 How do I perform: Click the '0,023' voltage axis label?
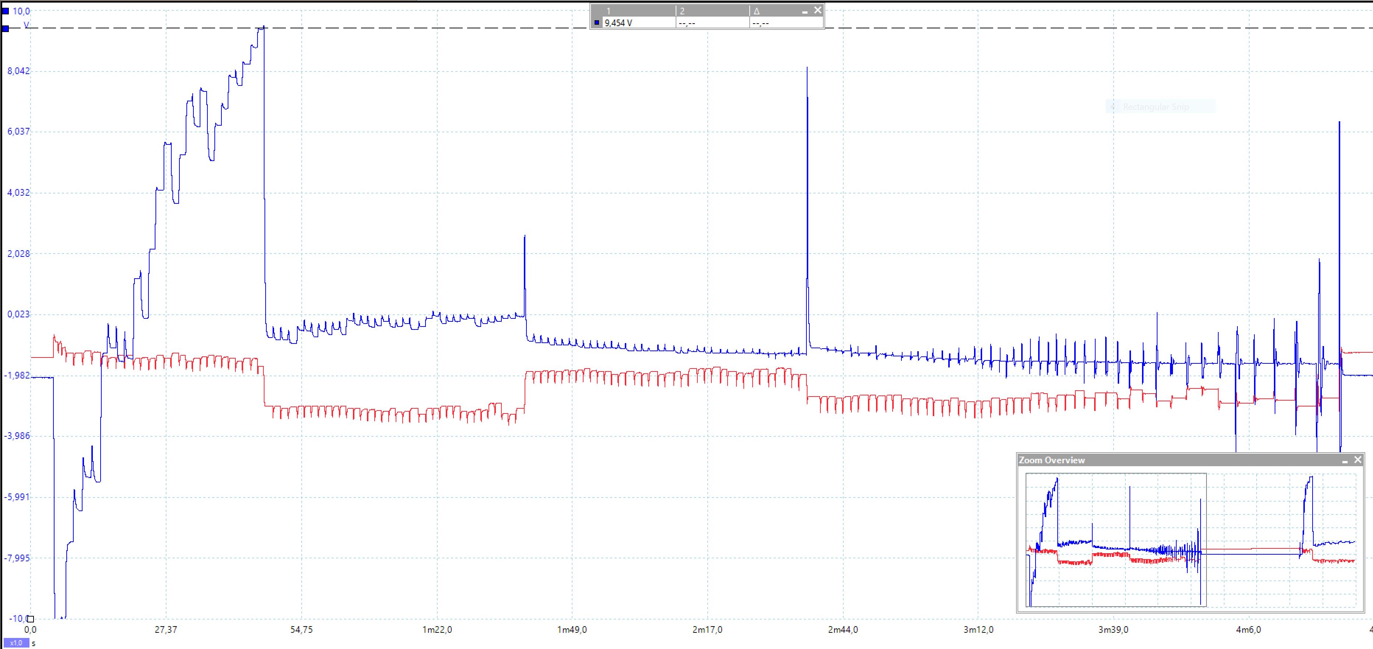pyautogui.click(x=19, y=314)
